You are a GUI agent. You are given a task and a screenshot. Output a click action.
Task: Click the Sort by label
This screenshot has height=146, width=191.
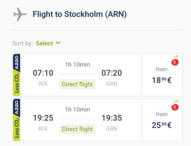tap(23, 43)
